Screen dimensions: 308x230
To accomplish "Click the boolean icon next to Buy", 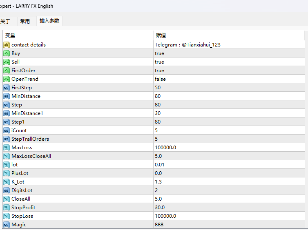I will click(7, 53).
